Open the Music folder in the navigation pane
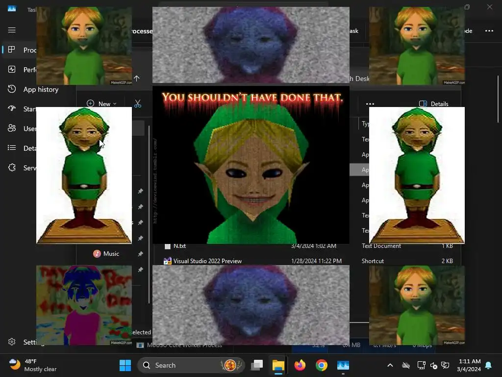Screen dimensions: 502x377 [x=106, y=254]
